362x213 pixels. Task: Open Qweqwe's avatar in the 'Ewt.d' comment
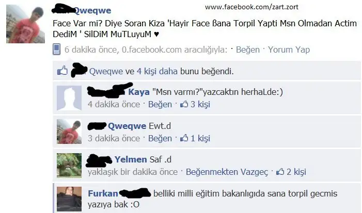[x=69, y=132]
